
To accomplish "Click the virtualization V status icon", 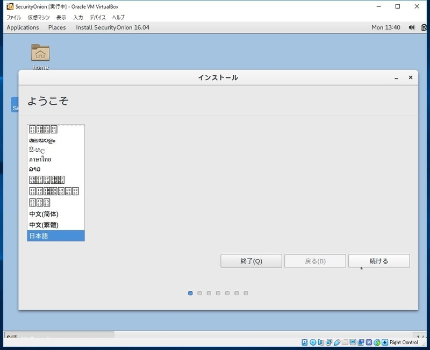I will point(369,342).
